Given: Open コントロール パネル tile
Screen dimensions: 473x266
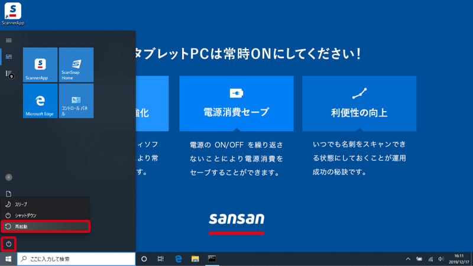Looking at the screenshot, I should tap(76, 100).
